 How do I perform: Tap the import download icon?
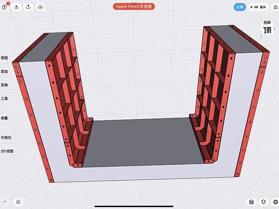[16, 7]
